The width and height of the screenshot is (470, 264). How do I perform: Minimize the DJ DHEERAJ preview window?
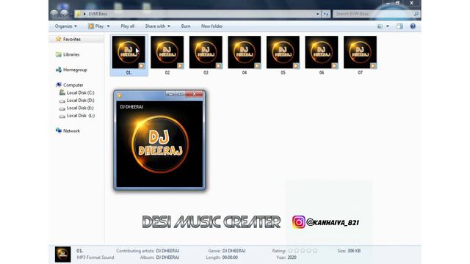[x=170, y=95]
